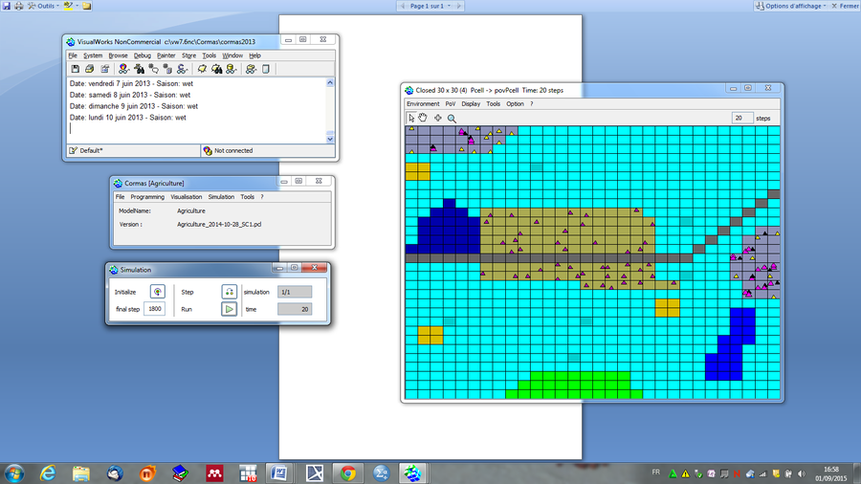The image size is (861, 484).
Task: Click the workspace page icon in VisualWorks toolbar
Action: 266,69
